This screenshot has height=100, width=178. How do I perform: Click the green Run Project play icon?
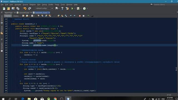coord(72,9)
